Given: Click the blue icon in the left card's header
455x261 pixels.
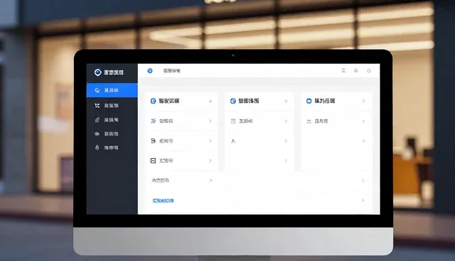Looking at the screenshot, I should 154,101.
